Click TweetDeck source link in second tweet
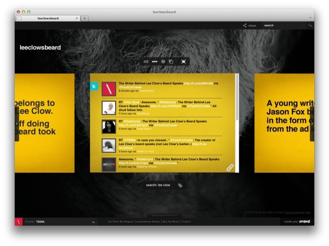The height and width of the screenshot is (246, 329). click(x=143, y=113)
